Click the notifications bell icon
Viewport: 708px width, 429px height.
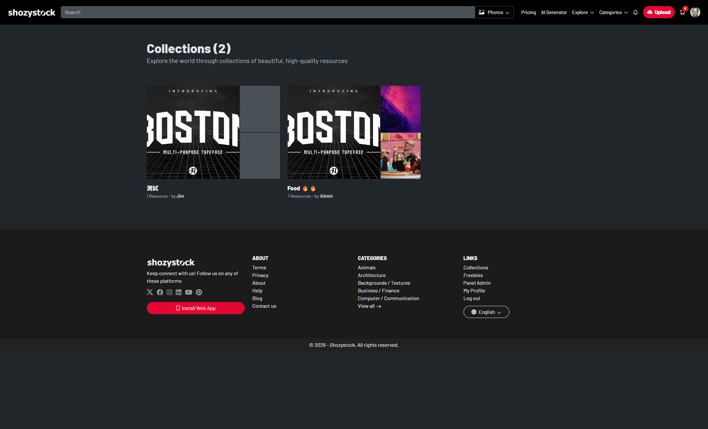click(x=635, y=12)
